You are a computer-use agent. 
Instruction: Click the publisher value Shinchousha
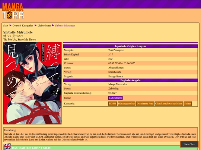point(115,72)
